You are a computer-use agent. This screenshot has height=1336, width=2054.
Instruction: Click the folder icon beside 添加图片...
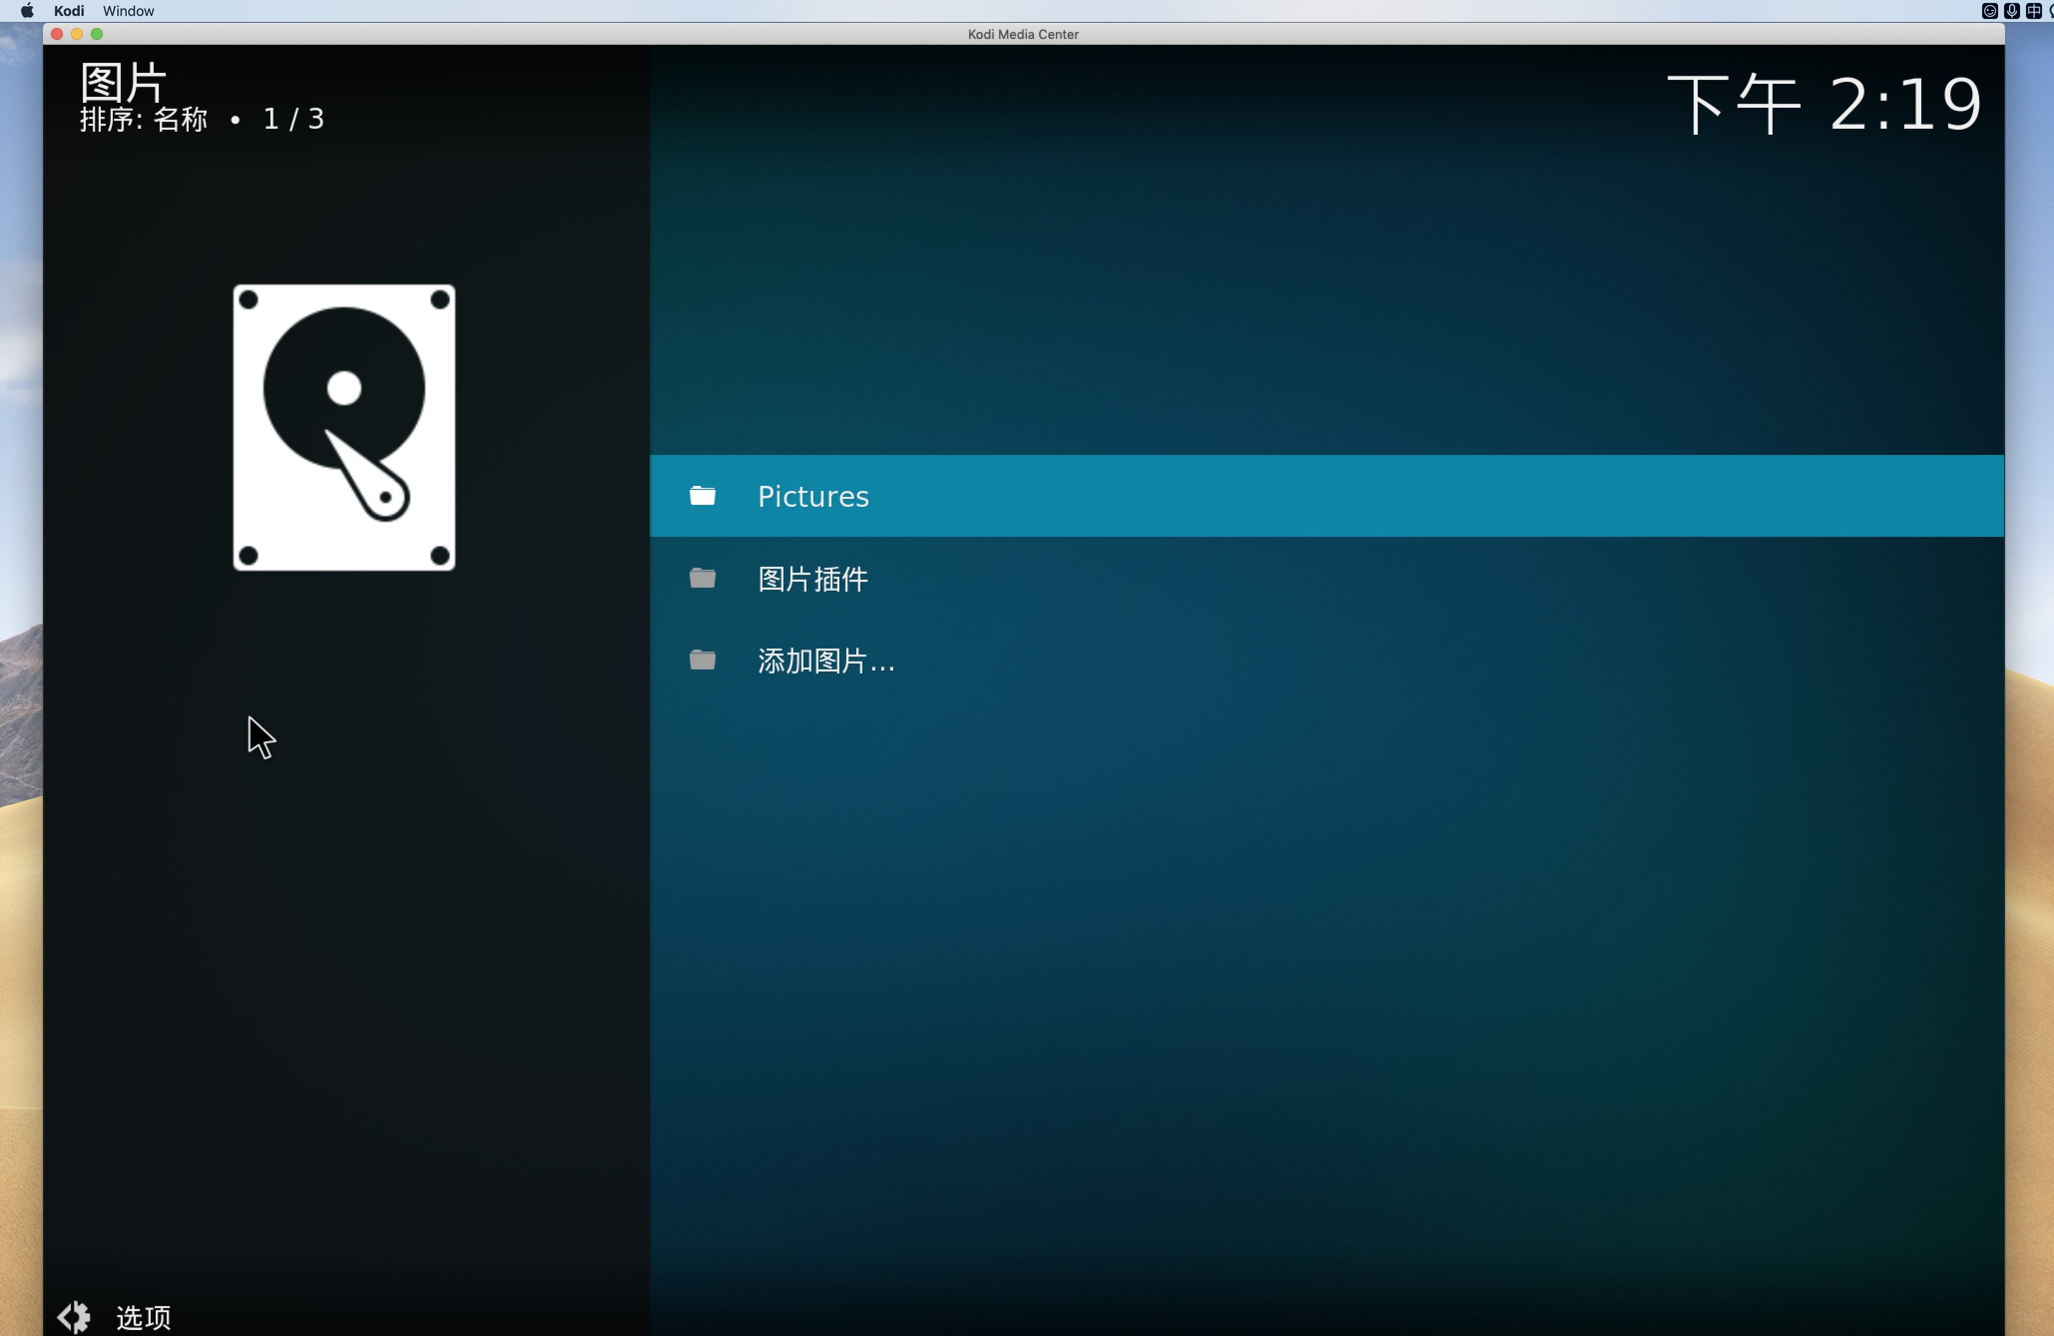703,660
